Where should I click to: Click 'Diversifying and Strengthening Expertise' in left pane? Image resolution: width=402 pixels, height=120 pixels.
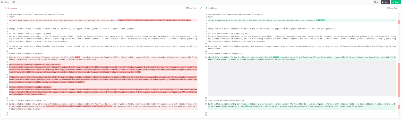(x=27, y=100)
